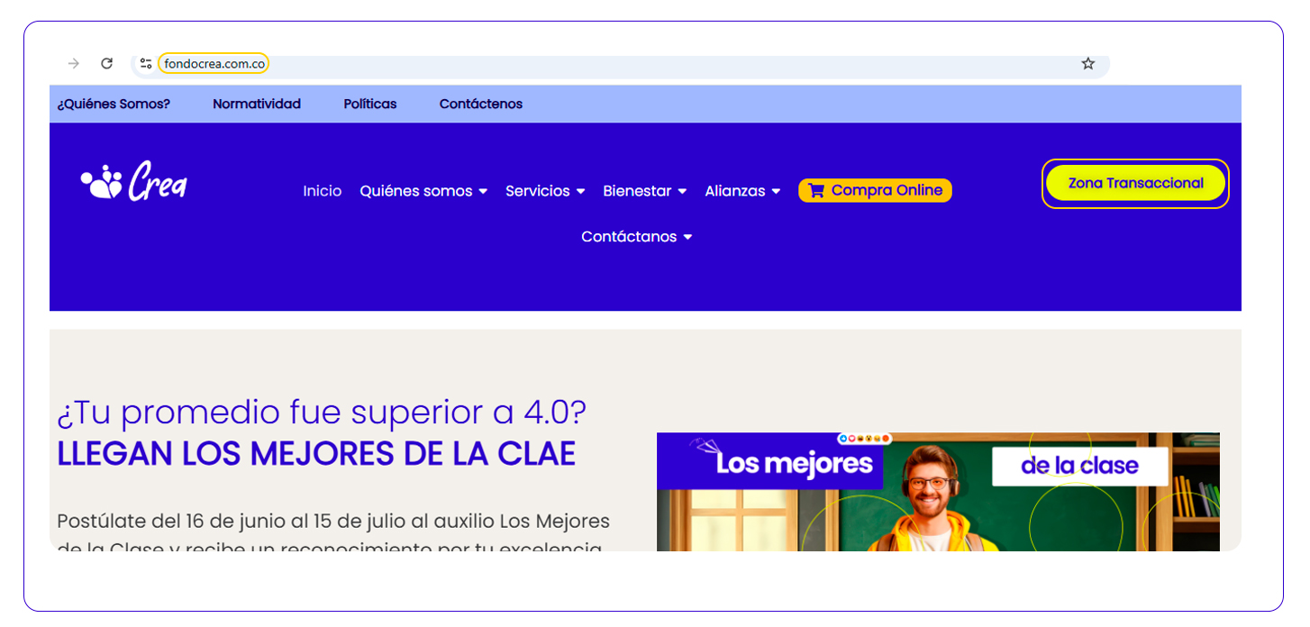Open the Alianzas dropdown

pos(742,191)
